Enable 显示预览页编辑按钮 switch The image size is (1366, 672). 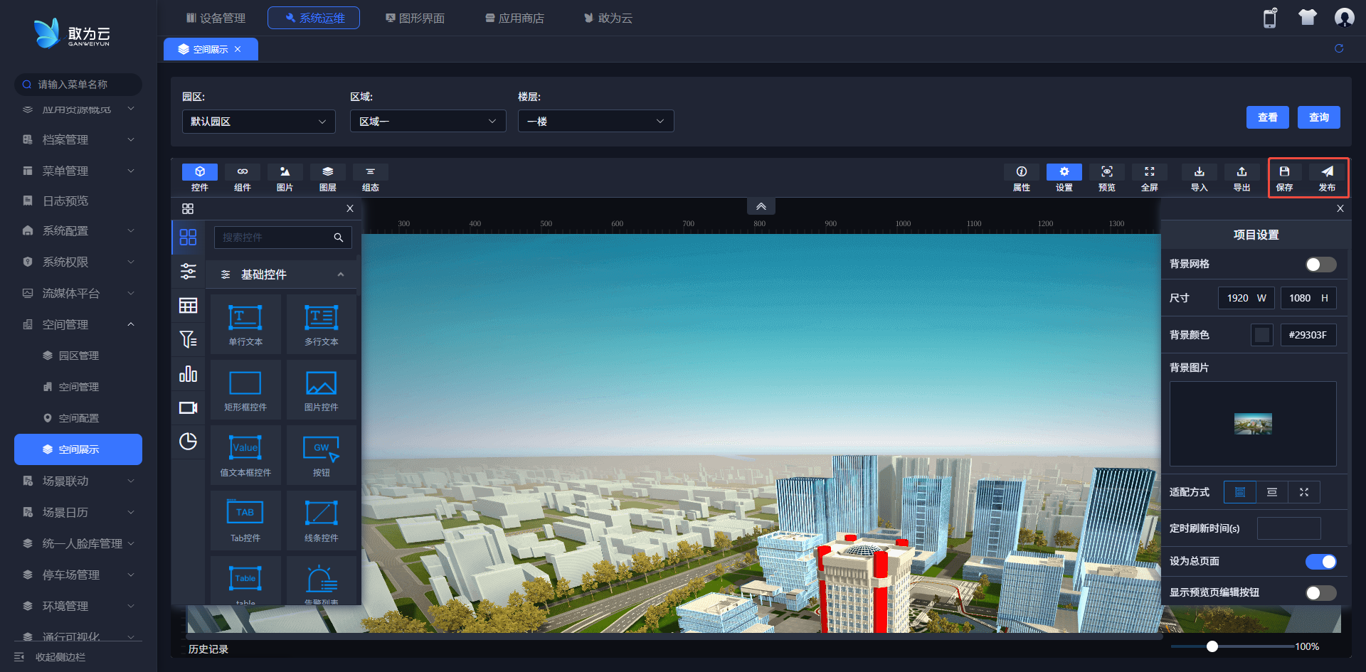[1320, 593]
